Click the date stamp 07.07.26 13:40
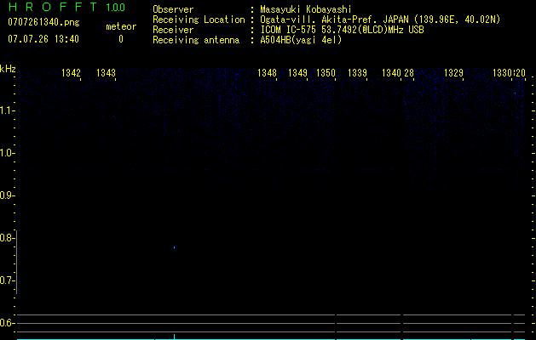Viewport: 536px width, 340px height. point(43,39)
